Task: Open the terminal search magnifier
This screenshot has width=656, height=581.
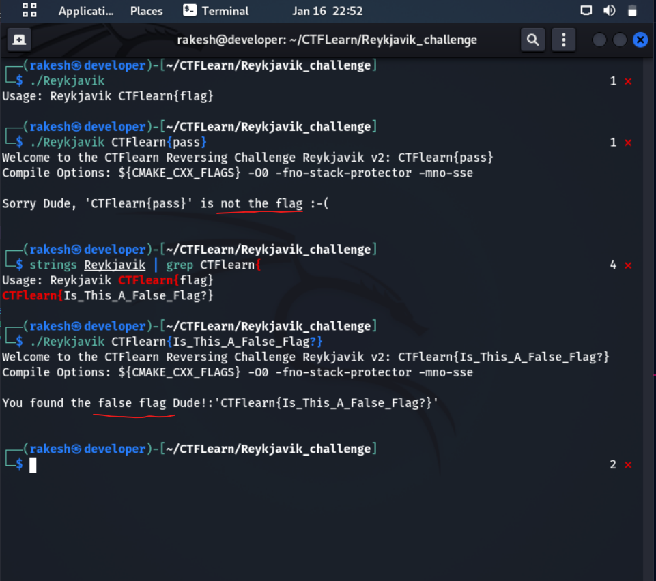Action: coord(532,40)
